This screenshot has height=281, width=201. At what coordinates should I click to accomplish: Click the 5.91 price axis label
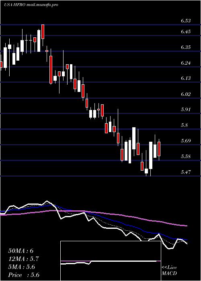[186, 110]
